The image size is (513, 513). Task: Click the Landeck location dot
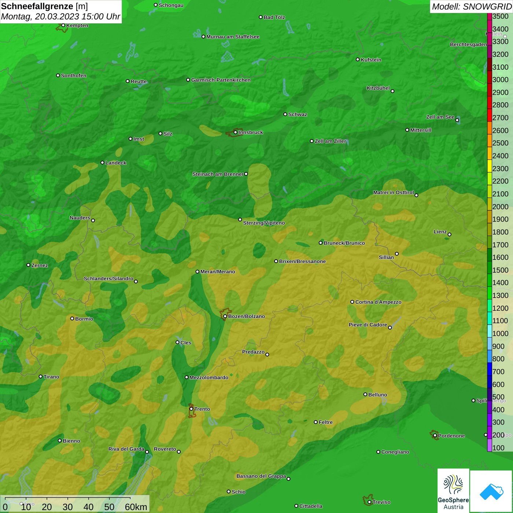point(102,162)
